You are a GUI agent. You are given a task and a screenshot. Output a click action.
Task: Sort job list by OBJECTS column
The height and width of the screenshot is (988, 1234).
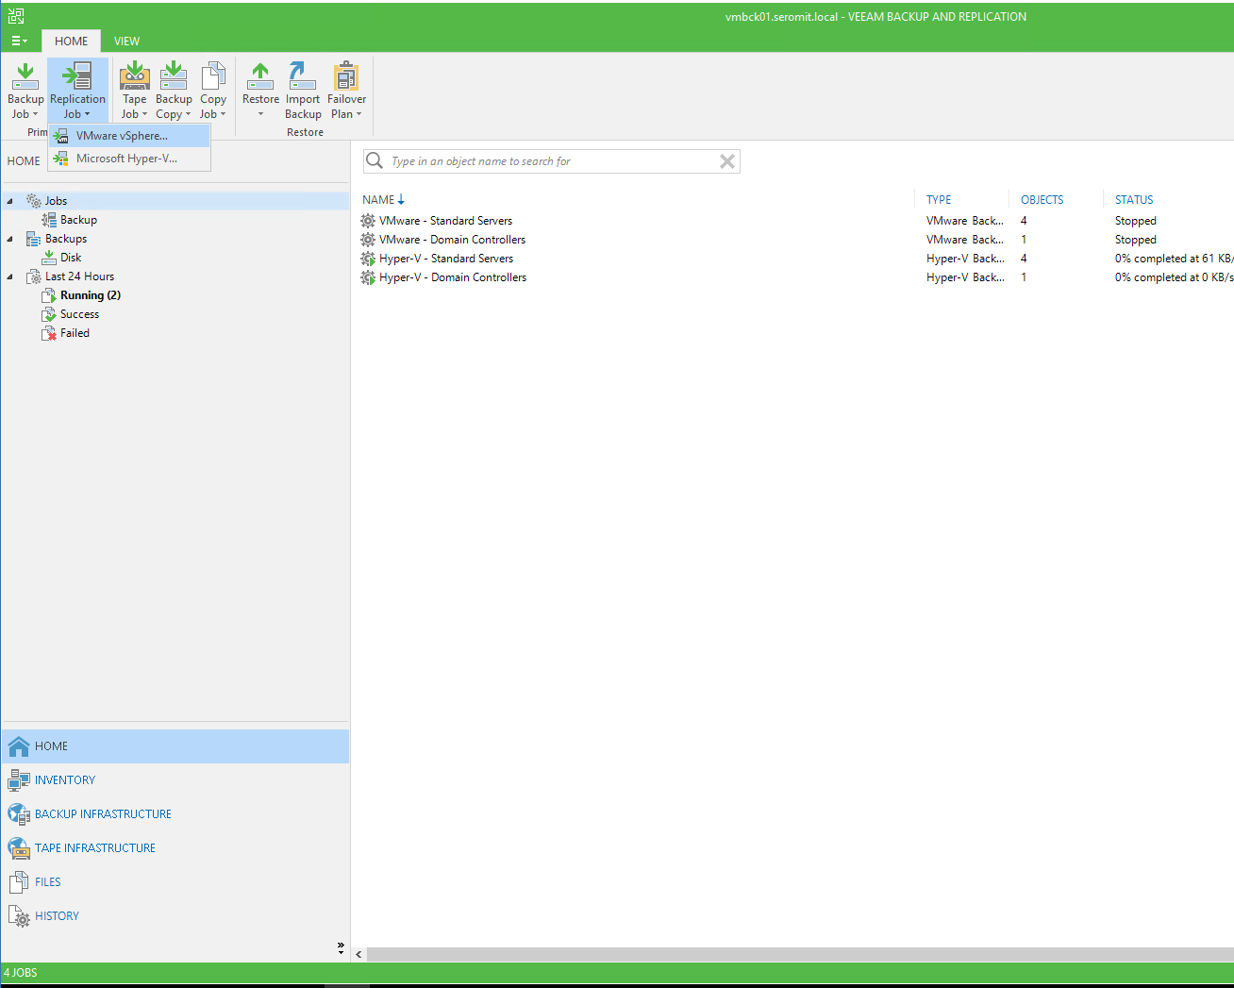pos(1042,200)
